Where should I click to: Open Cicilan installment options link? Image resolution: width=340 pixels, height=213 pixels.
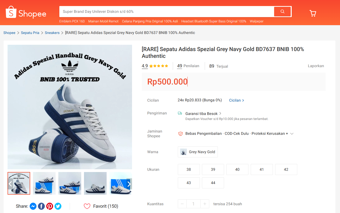click(236, 100)
